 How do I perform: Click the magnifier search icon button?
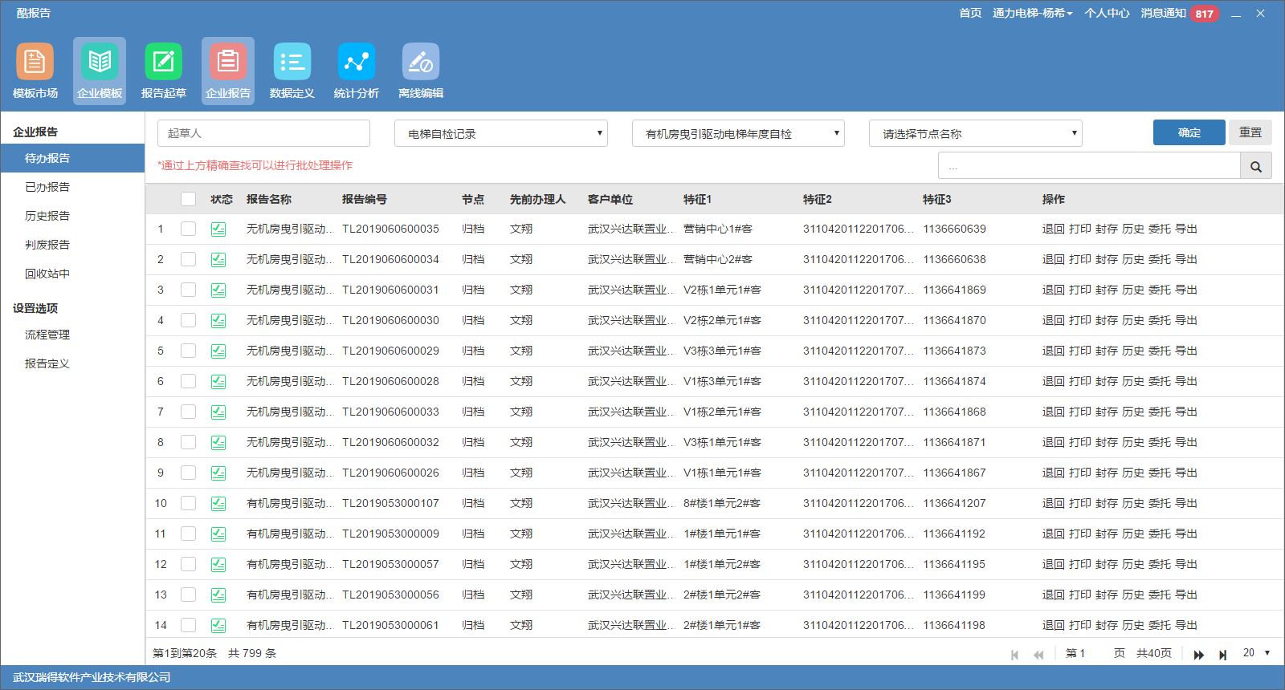pyautogui.click(x=1256, y=167)
